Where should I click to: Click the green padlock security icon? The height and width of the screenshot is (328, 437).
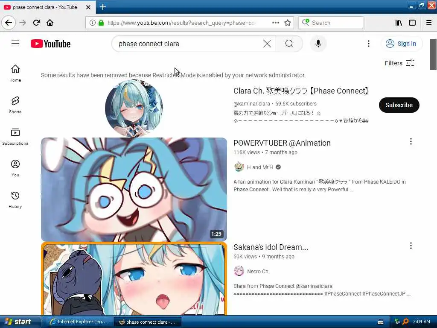click(101, 23)
